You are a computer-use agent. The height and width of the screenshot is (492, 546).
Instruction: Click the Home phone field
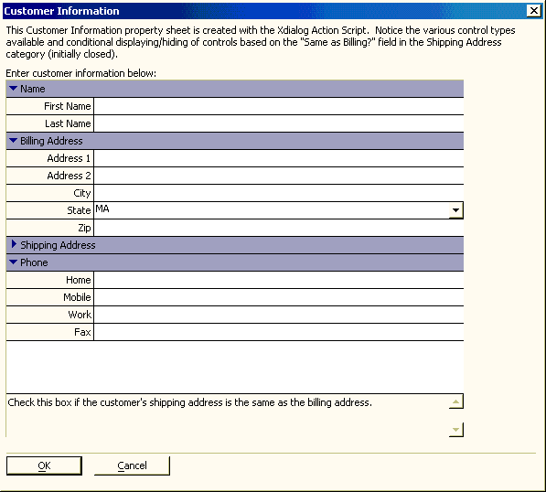[279, 280]
